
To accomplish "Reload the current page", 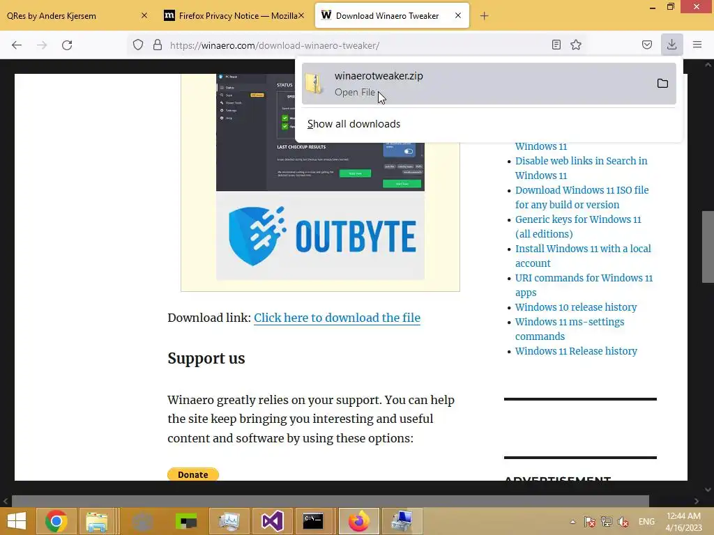I will 67,45.
